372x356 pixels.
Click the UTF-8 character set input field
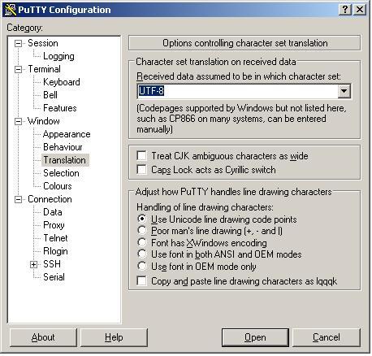237,91
